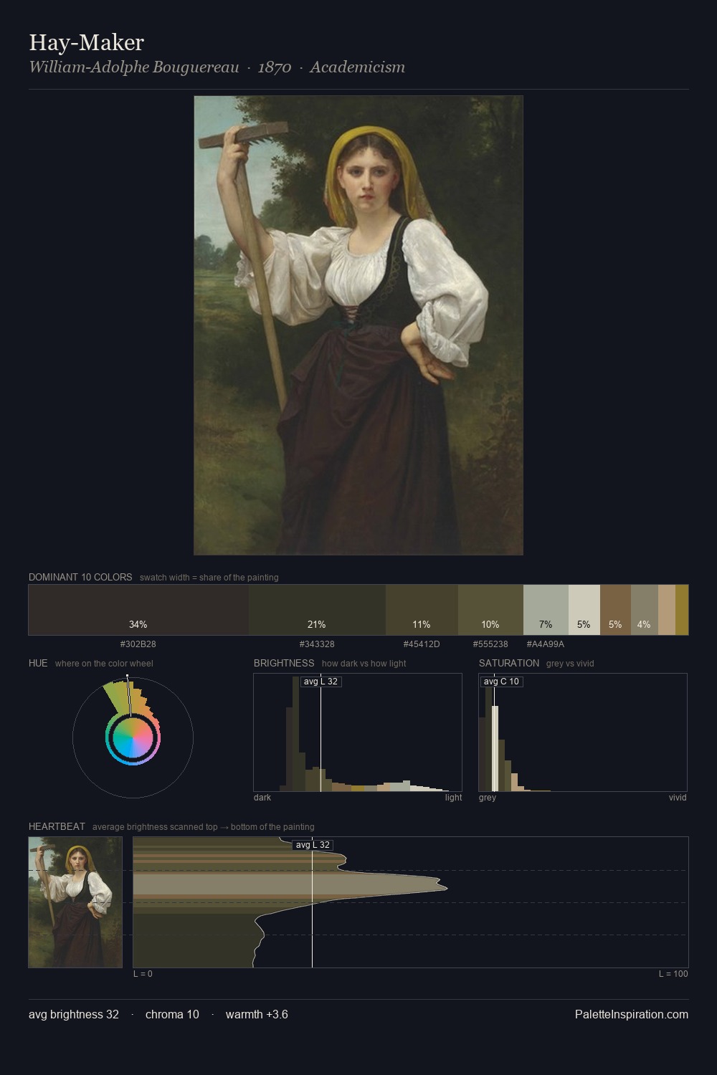
Task: Click the 'L = 100' axis label
Action: point(673,974)
